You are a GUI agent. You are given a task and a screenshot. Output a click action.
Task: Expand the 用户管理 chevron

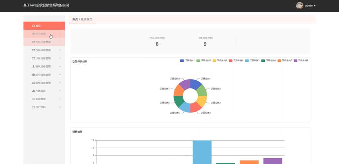(x=60, y=34)
